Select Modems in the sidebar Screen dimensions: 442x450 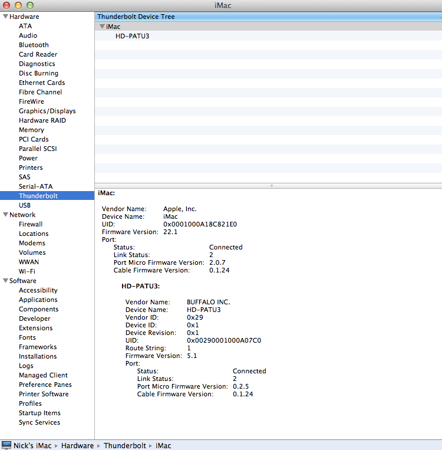coord(32,243)
